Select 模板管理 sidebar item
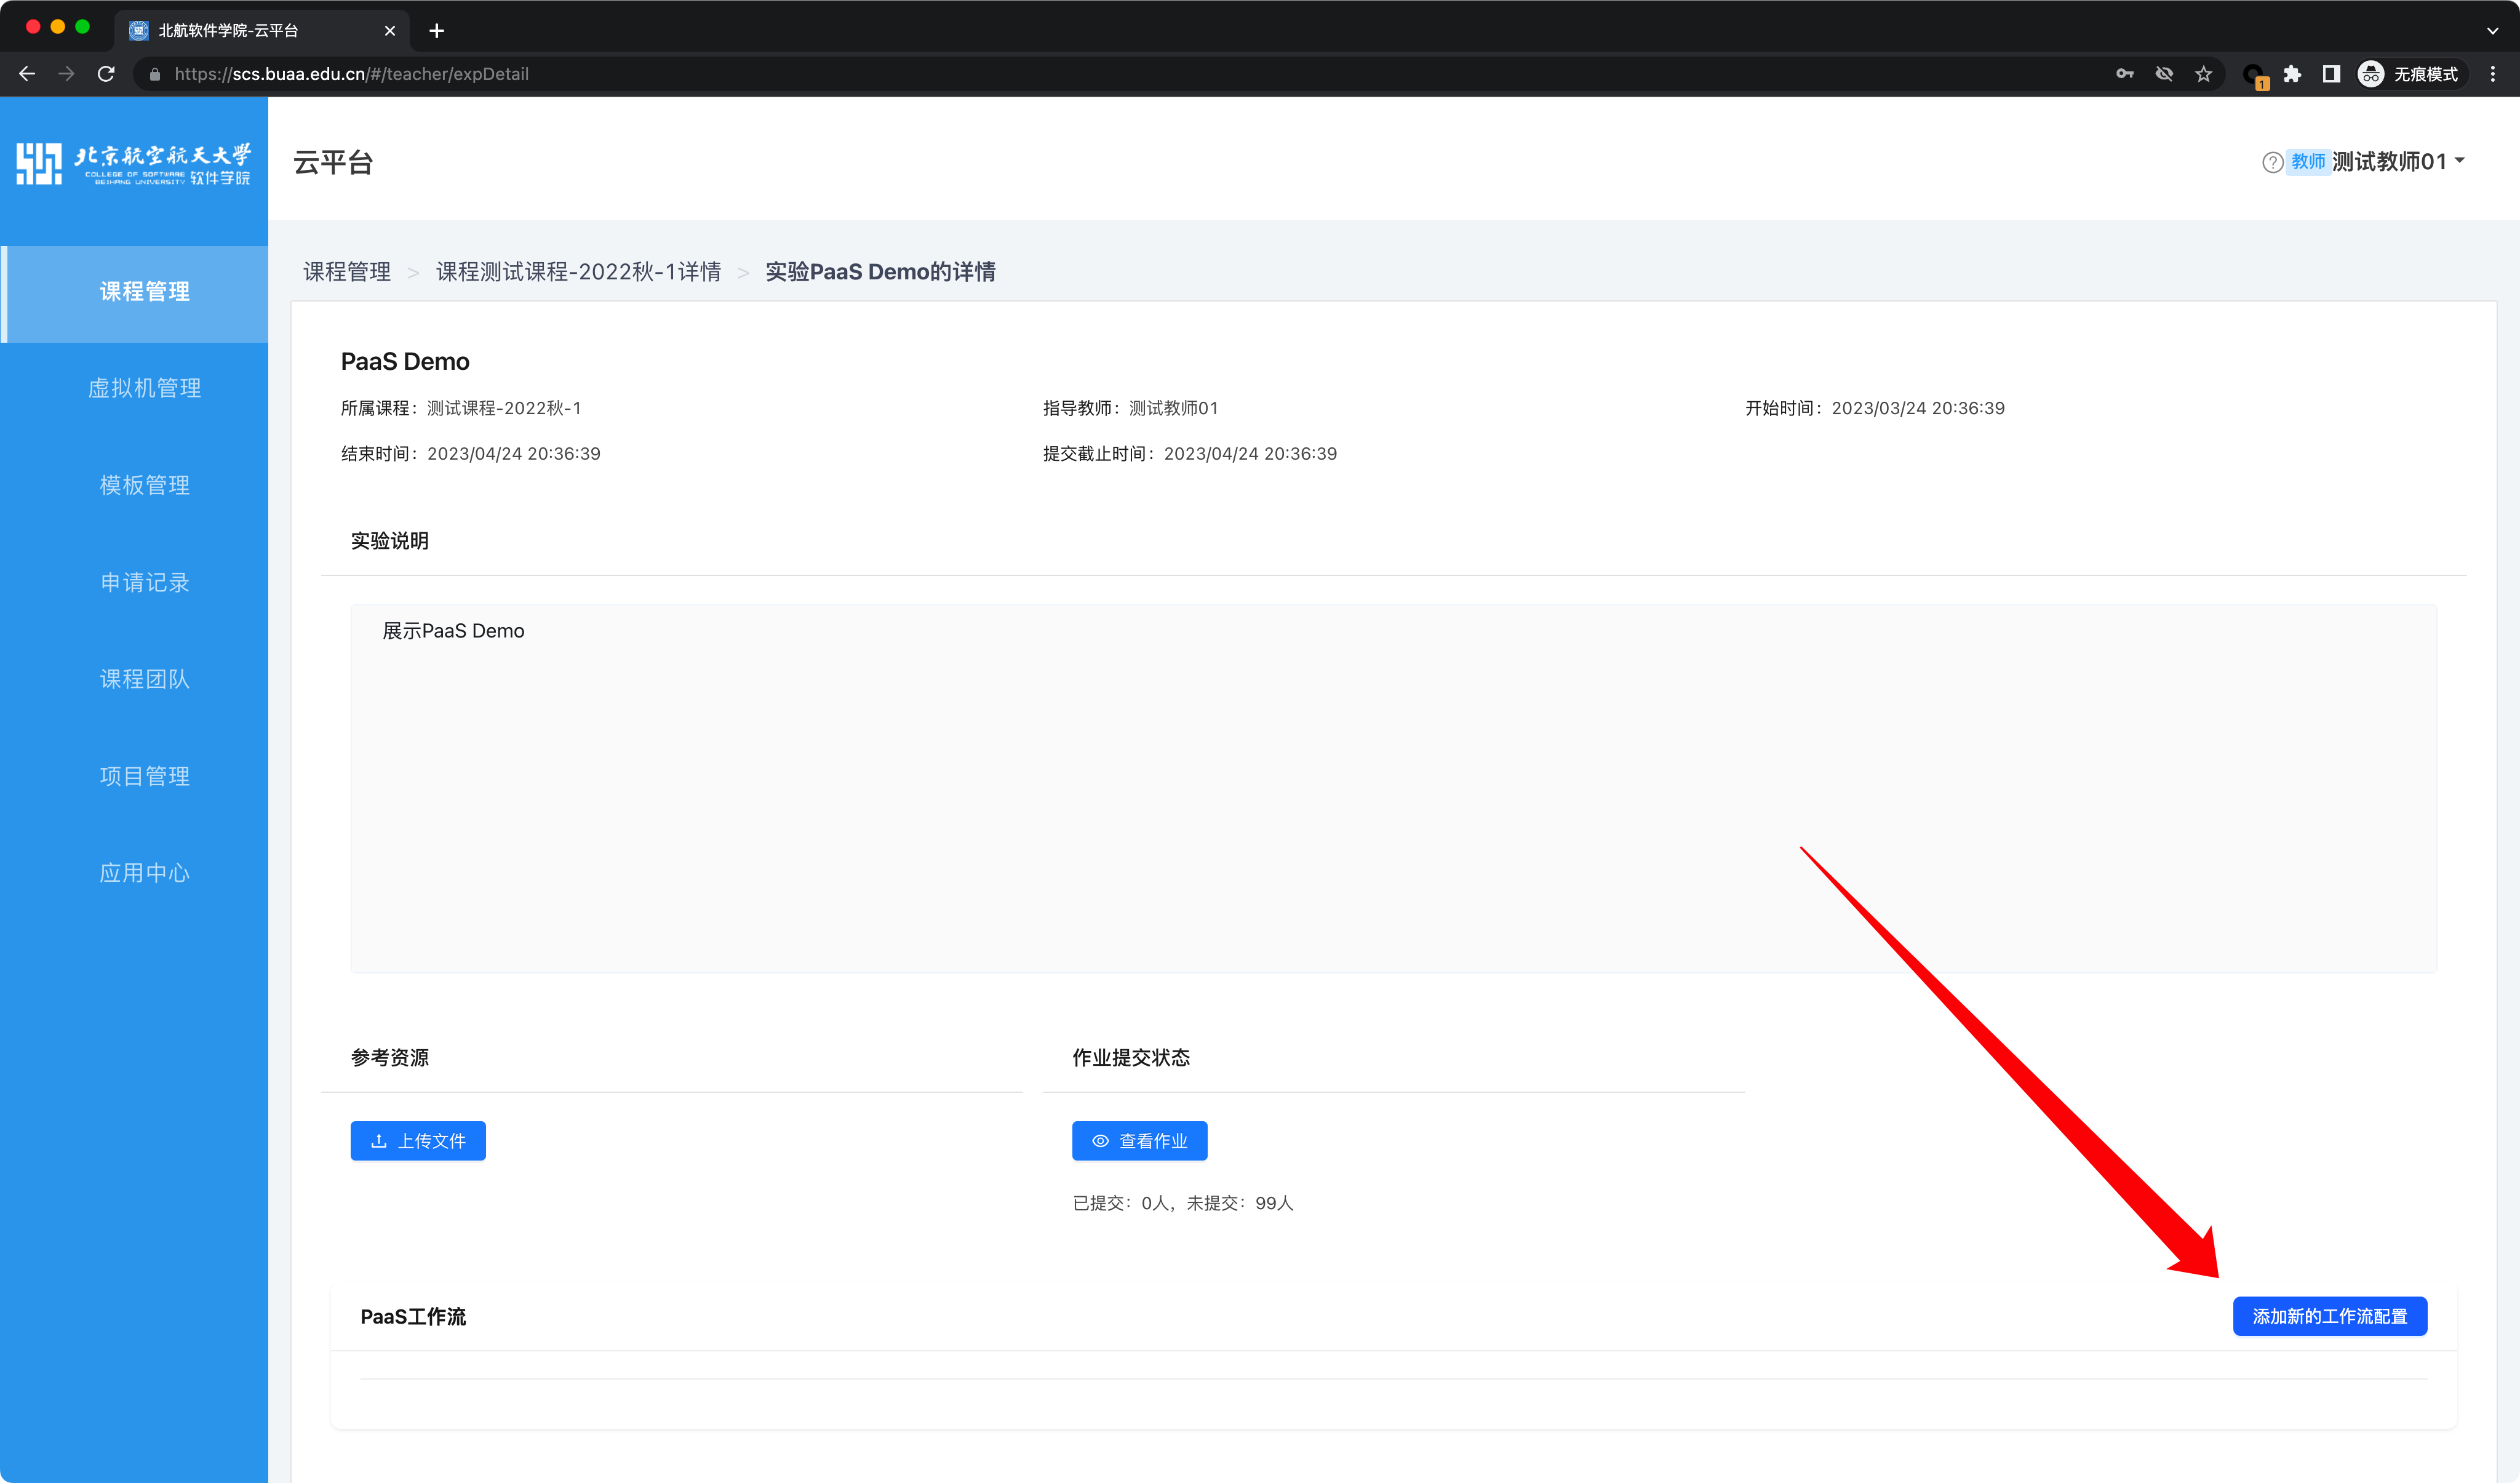 pyautogui.click(x=144, y=485)
